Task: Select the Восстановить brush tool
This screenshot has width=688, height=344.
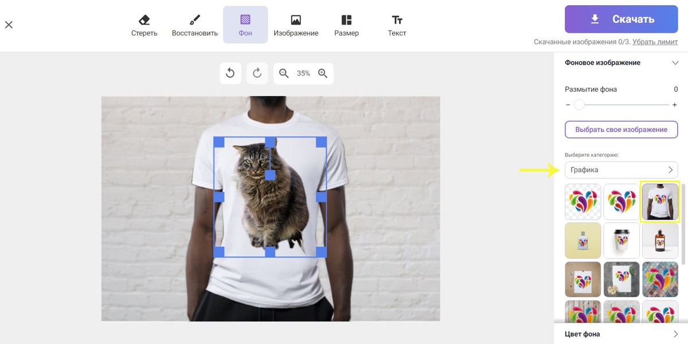Action: (195, 25)
